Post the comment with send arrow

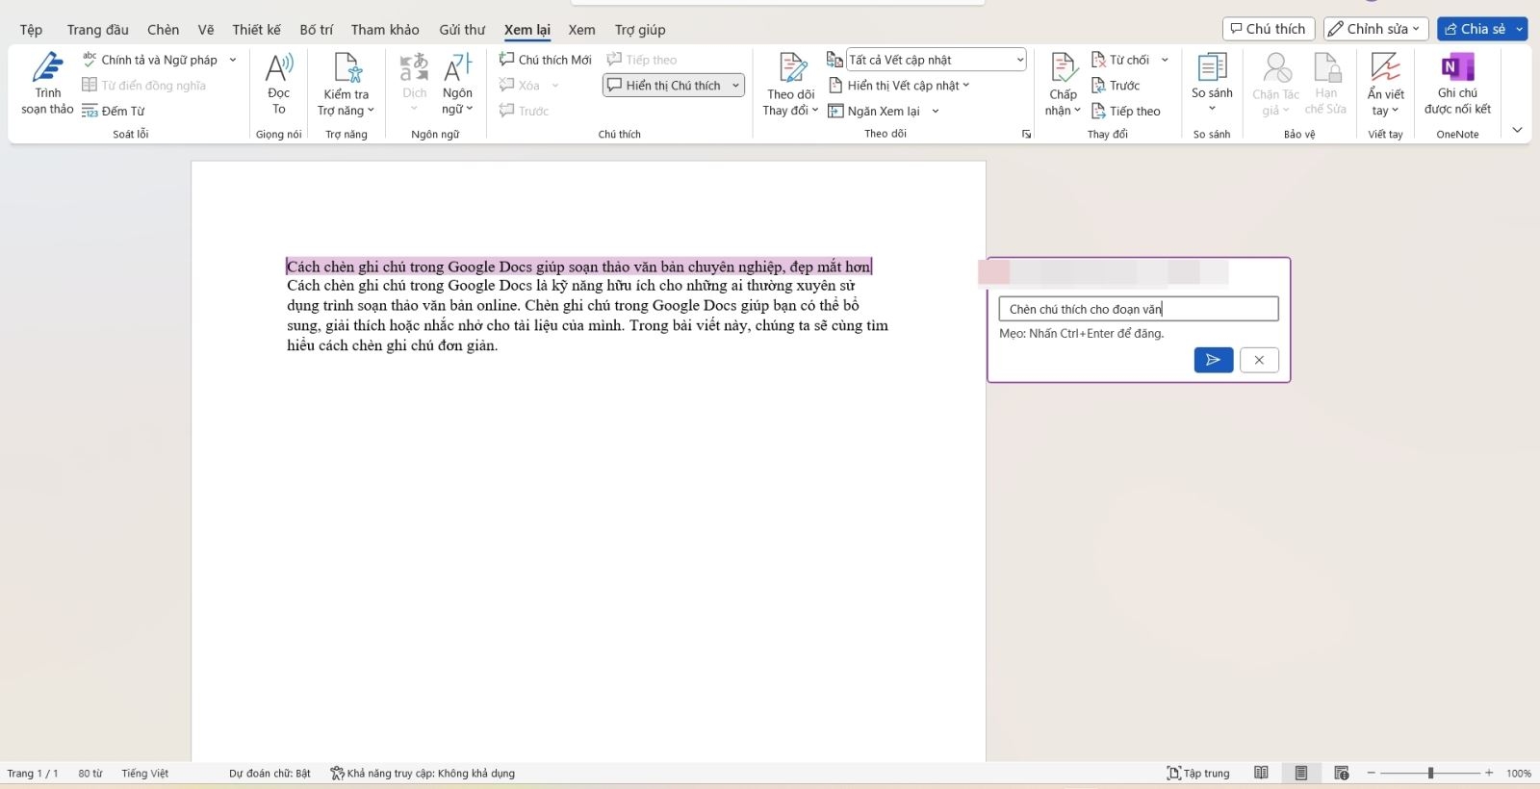click(x=1214, y=360)
